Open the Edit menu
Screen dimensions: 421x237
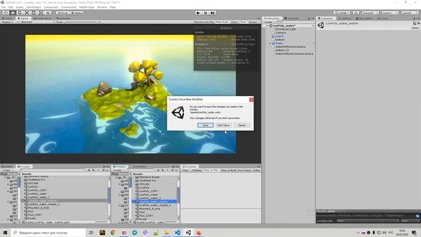pos(11,7)
